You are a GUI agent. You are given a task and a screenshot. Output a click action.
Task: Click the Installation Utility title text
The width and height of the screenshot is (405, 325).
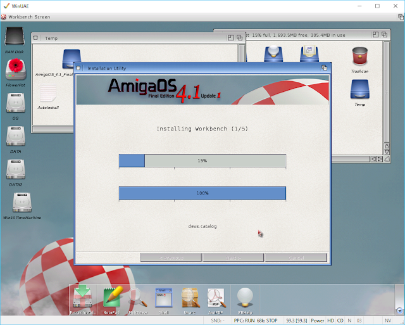(x=107, y=68)
